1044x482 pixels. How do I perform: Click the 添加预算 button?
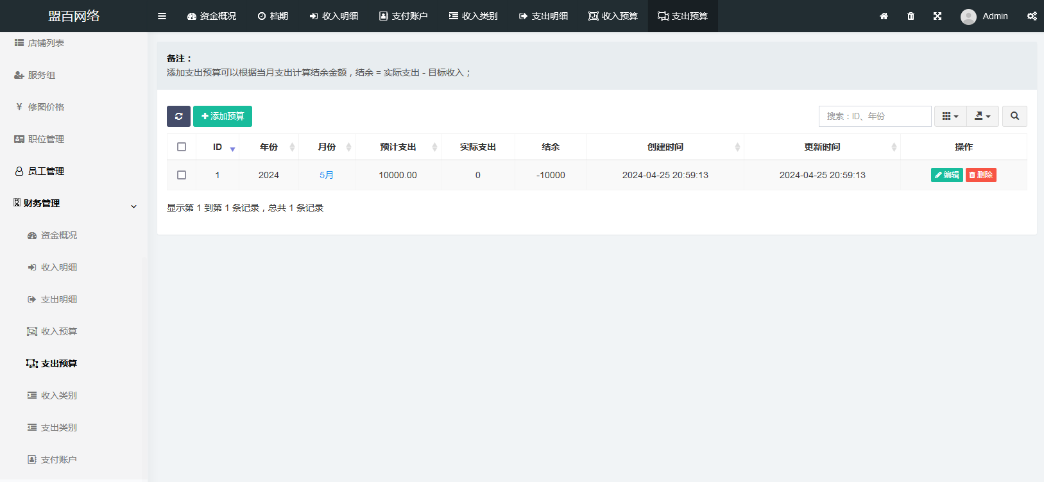[x=223, y=116]
